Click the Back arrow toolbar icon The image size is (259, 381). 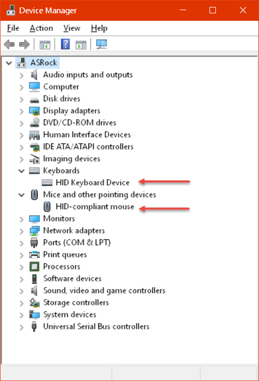10,44
